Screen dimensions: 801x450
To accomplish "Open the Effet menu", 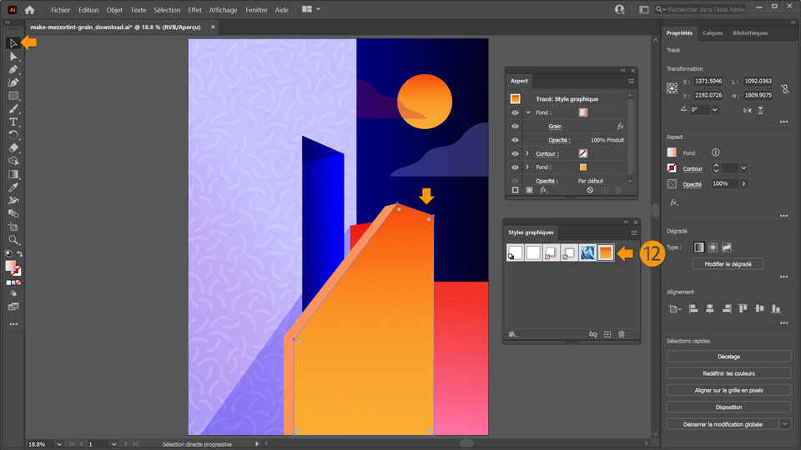I will [194, 10].
